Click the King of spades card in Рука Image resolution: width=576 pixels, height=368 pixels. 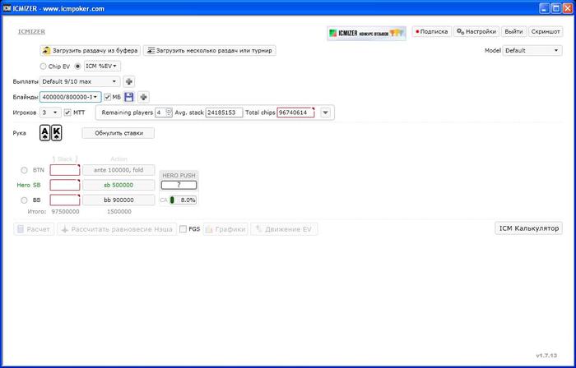pyautogui.click(x=56, y=133)
